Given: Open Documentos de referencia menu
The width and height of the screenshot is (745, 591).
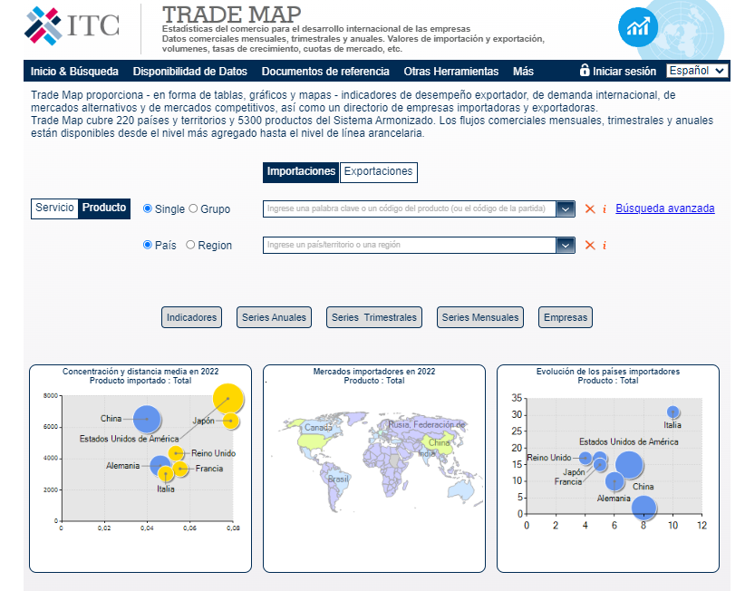Looking at the screenshot, I should pos(325,72).
